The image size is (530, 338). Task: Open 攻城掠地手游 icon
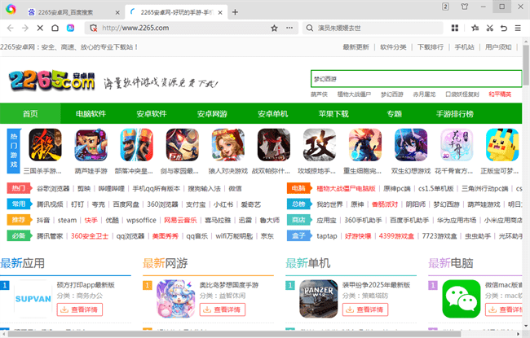(320, 144)
